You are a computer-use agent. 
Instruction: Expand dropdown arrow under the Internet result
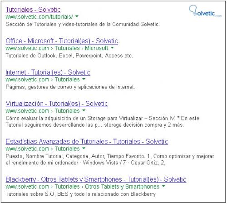(84, 79)
